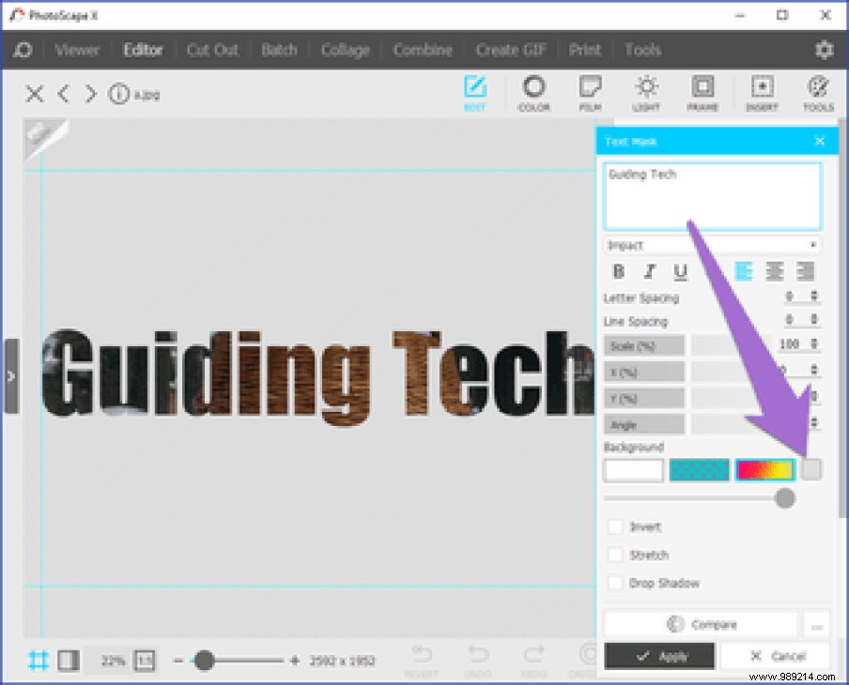Image resolution: width=849 pixels, height=685 pixels.
Task: Toggle the grid overlay icon
Action: click(39, 661)
